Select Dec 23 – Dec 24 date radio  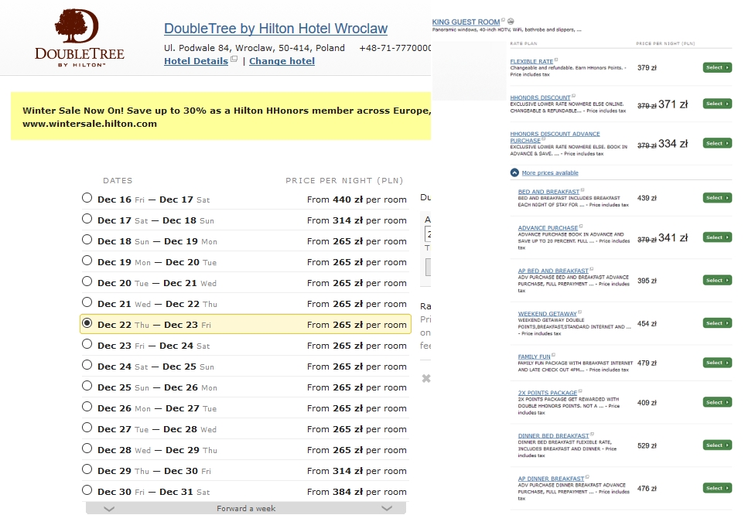[x=87, y=344]
